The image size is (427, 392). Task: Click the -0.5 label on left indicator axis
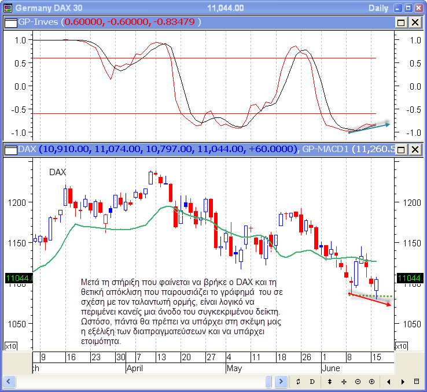19,110
